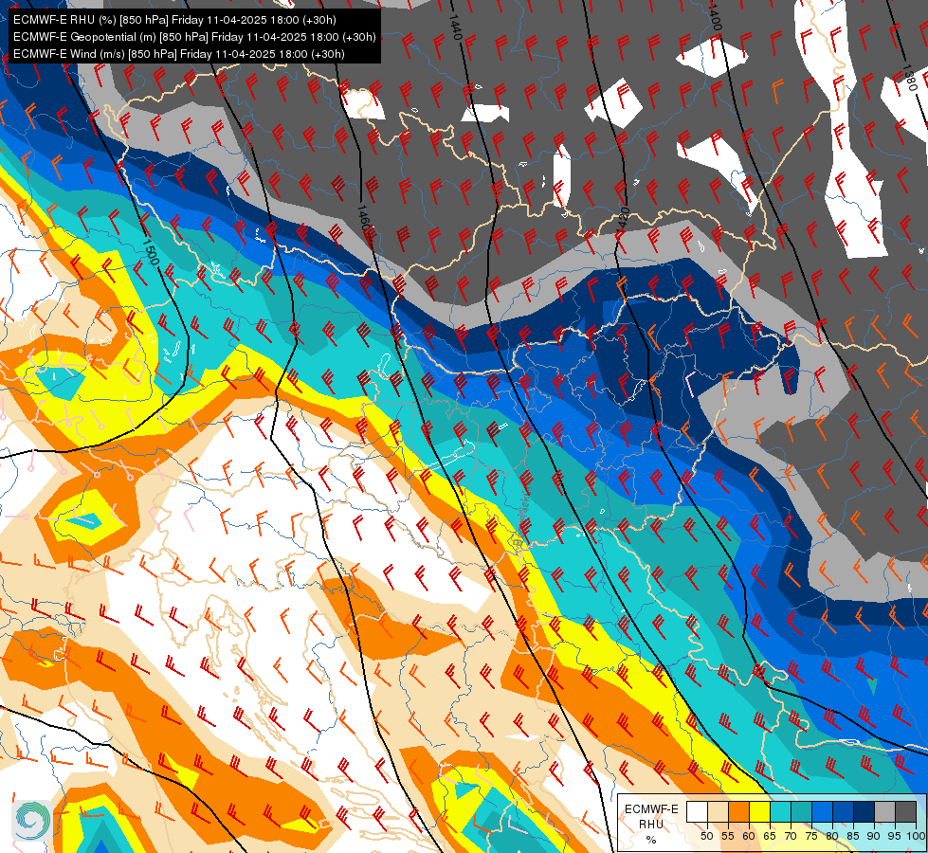Screen dimensions: 928x853
Task: Click the swirl logo in bottom-left corner
Action: [31, 821]
